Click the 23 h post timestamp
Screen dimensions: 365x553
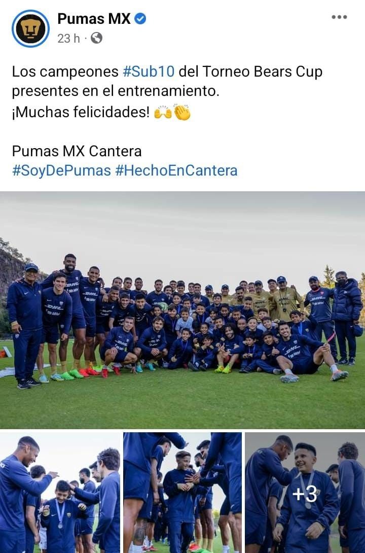[68, 38]
